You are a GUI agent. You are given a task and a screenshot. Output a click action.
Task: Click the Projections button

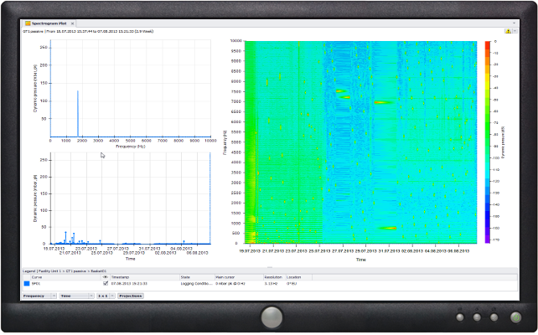pyautogui.click(x=131, y=296)
